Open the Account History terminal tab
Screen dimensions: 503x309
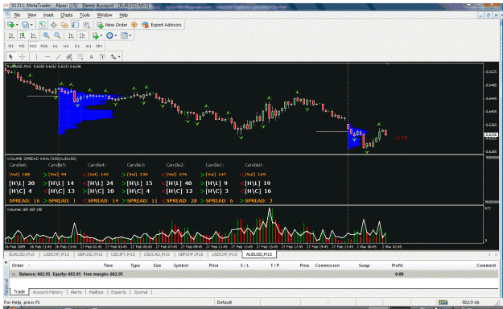pos(47,292)
